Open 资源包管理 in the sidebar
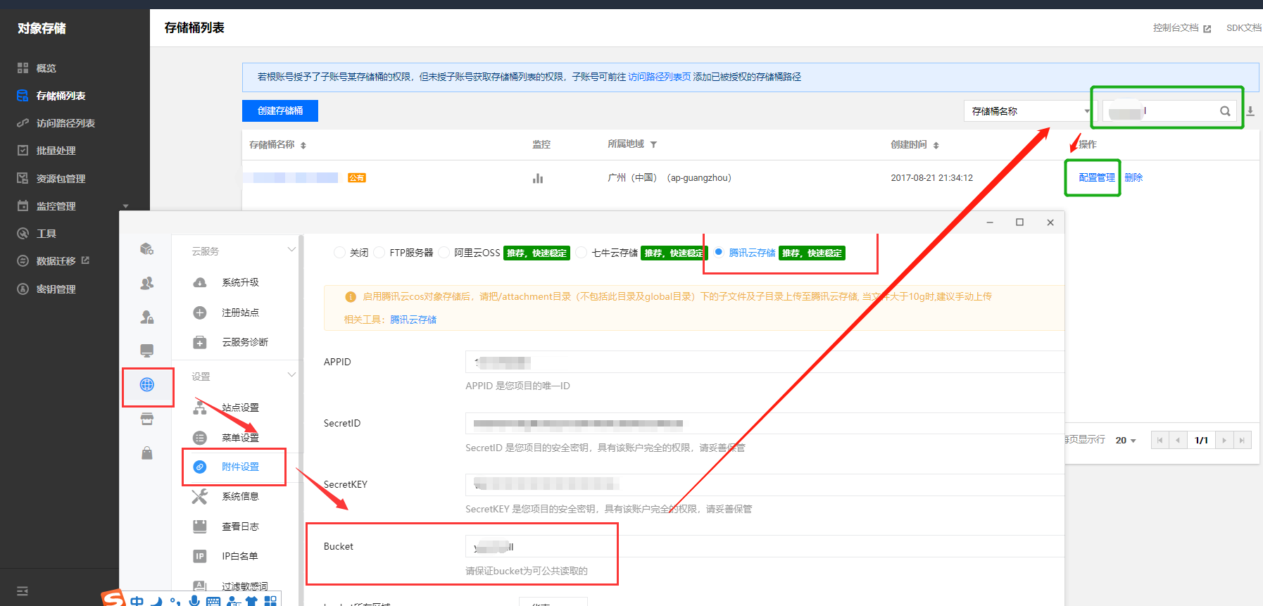Screen dimensions: 1263x606 [61, 179]
